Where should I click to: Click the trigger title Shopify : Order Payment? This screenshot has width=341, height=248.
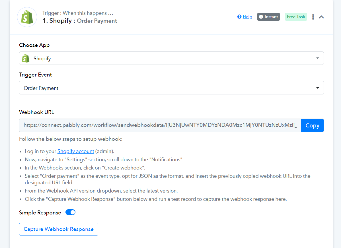(x=80, y=21)
